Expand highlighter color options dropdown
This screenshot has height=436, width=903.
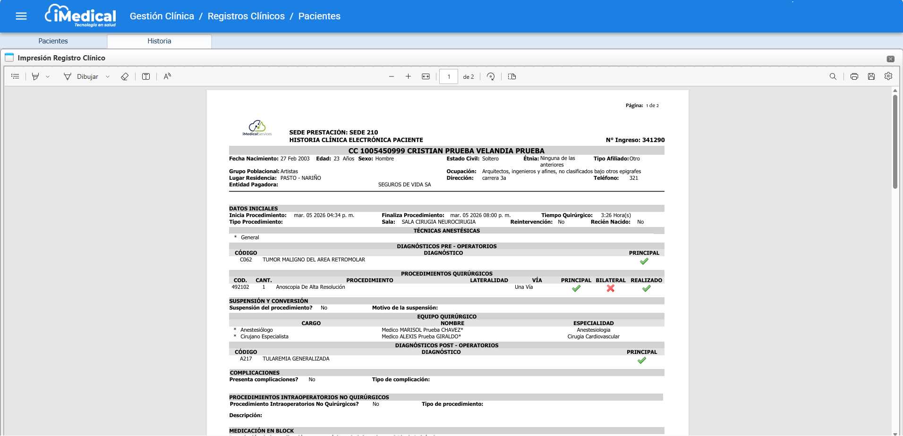pyautogui.click(x=48, y=76)
